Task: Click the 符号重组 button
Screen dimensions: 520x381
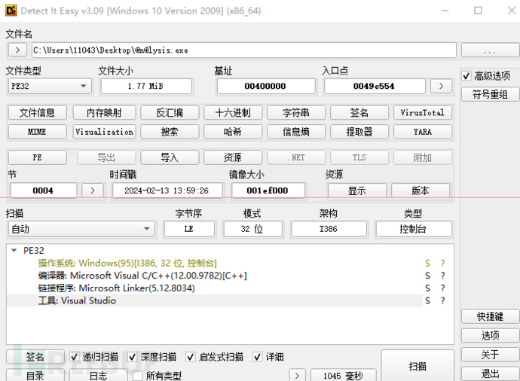Action: pyautogui.click(x=490, y=94)
